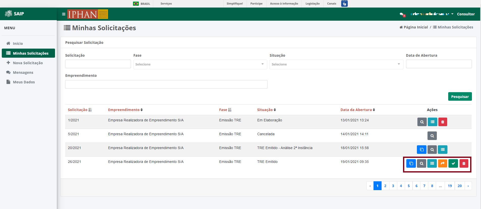The height and width of the screenshot is (209, 481).
Task: Open the list icon for solicitação 26/2021
Action: point(432,163)
